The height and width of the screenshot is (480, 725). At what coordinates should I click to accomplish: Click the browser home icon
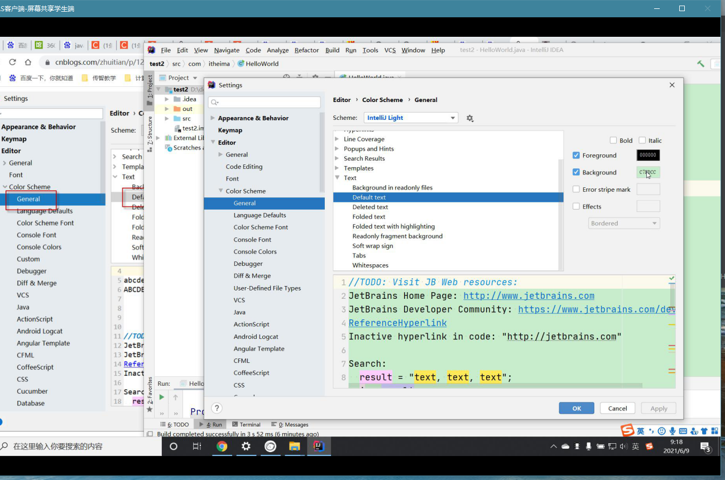coord(28,62)
